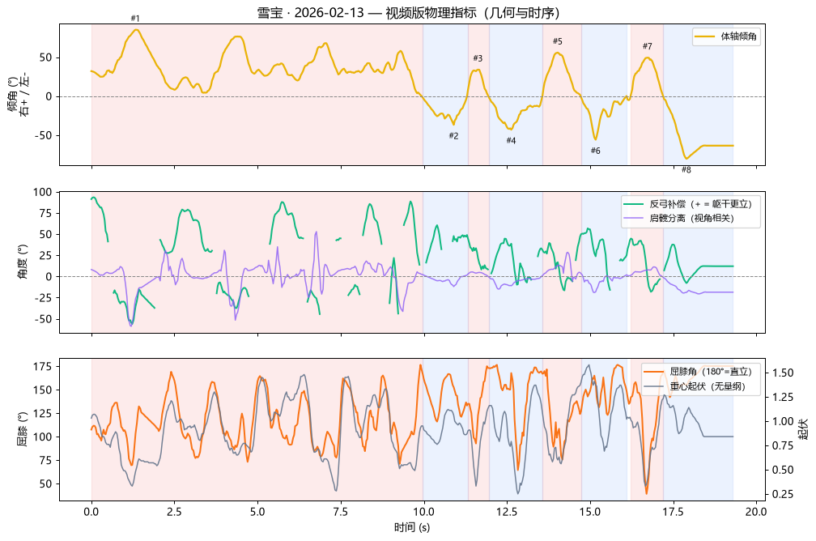Click the 屈膝角（180°=直立）legend label
Screen dimensions: 816x541
coord(711,372)
